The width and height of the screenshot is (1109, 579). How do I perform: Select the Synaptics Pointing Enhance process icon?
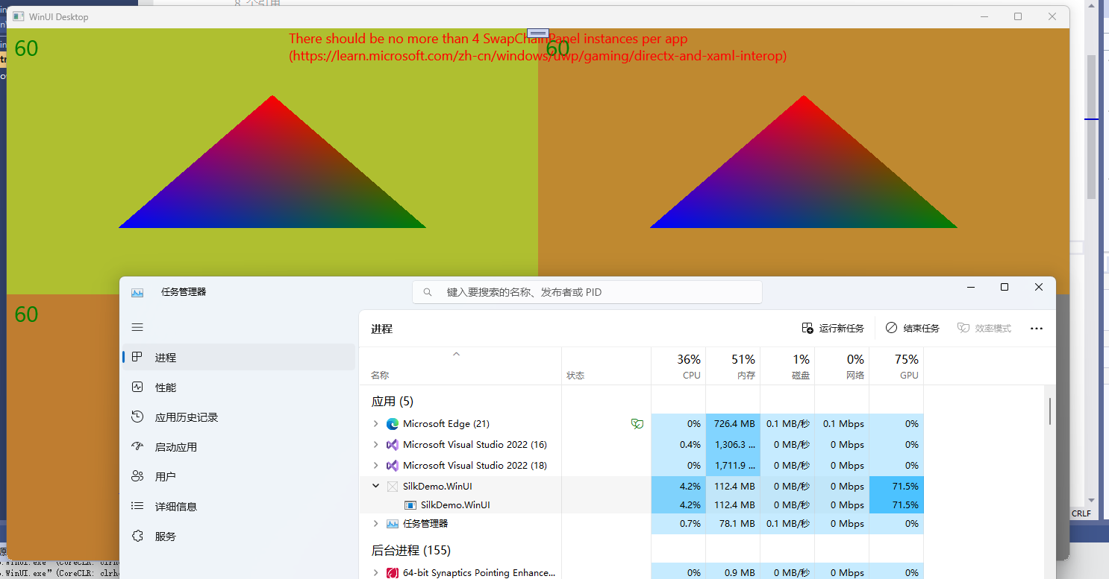[393, 573]
